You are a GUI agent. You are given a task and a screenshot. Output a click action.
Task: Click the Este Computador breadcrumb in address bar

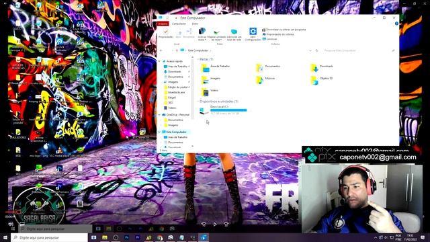198,50
